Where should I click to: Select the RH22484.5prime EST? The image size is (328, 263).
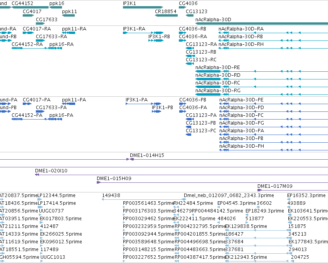tap(176, 207)
